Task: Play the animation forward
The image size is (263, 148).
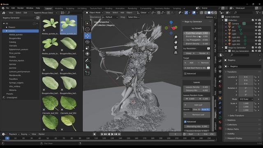Action: pyautogui.click(x=112, y=134)
